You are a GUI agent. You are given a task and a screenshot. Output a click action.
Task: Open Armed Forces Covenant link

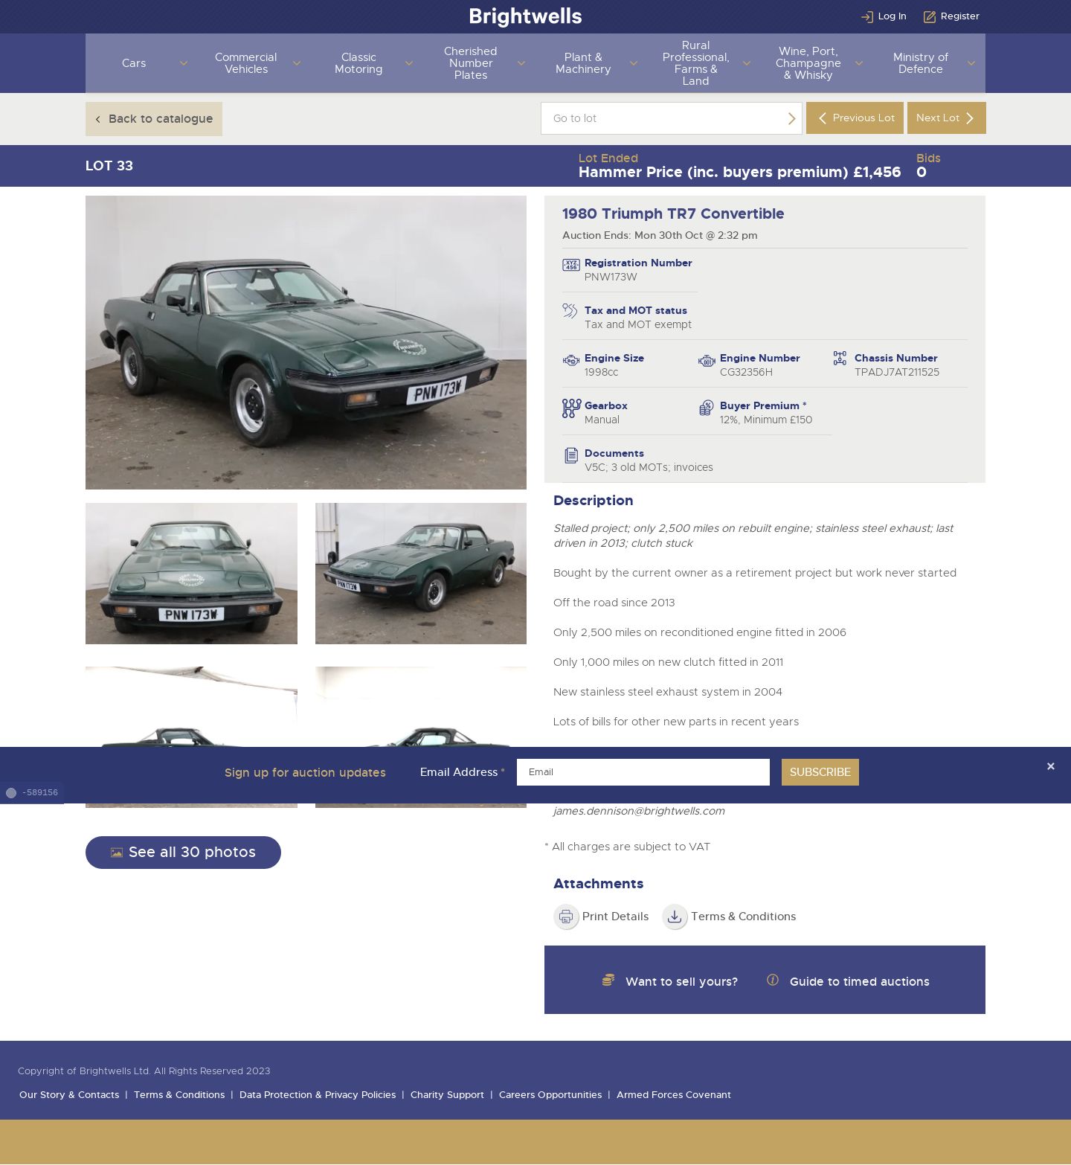[674, 1095]
